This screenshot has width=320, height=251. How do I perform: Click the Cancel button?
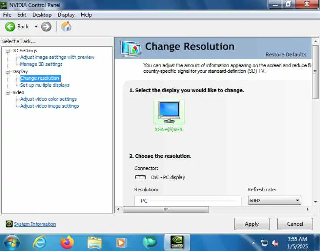click(295, 224)
